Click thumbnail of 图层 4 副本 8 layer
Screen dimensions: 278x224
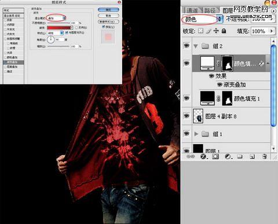click(198, 116)
